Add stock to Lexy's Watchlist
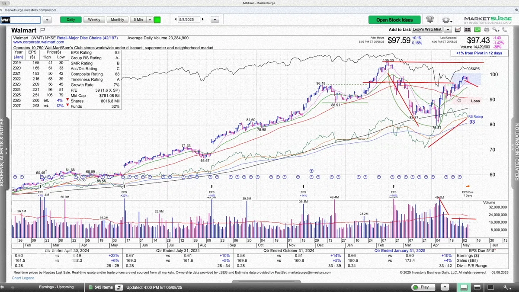 (x=427, y=29)
